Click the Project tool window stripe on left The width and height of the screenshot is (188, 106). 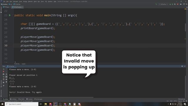1,10
